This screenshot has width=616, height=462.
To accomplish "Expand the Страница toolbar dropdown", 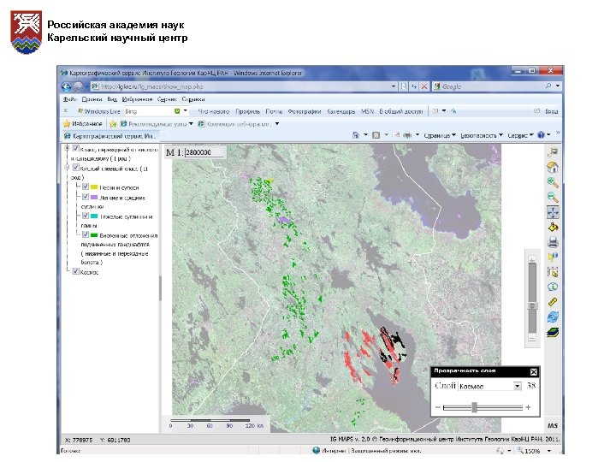I will click(x=441, y=135).
